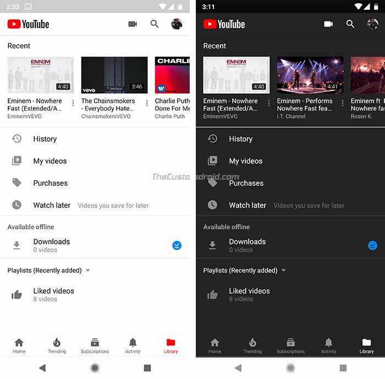Tap the blue Downloads checkmark in dark theme
385x379 pixels.
pyautogui.click(x=372, y=246)
